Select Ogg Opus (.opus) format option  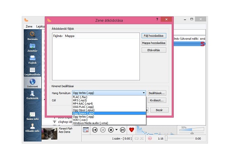[109, 110]
